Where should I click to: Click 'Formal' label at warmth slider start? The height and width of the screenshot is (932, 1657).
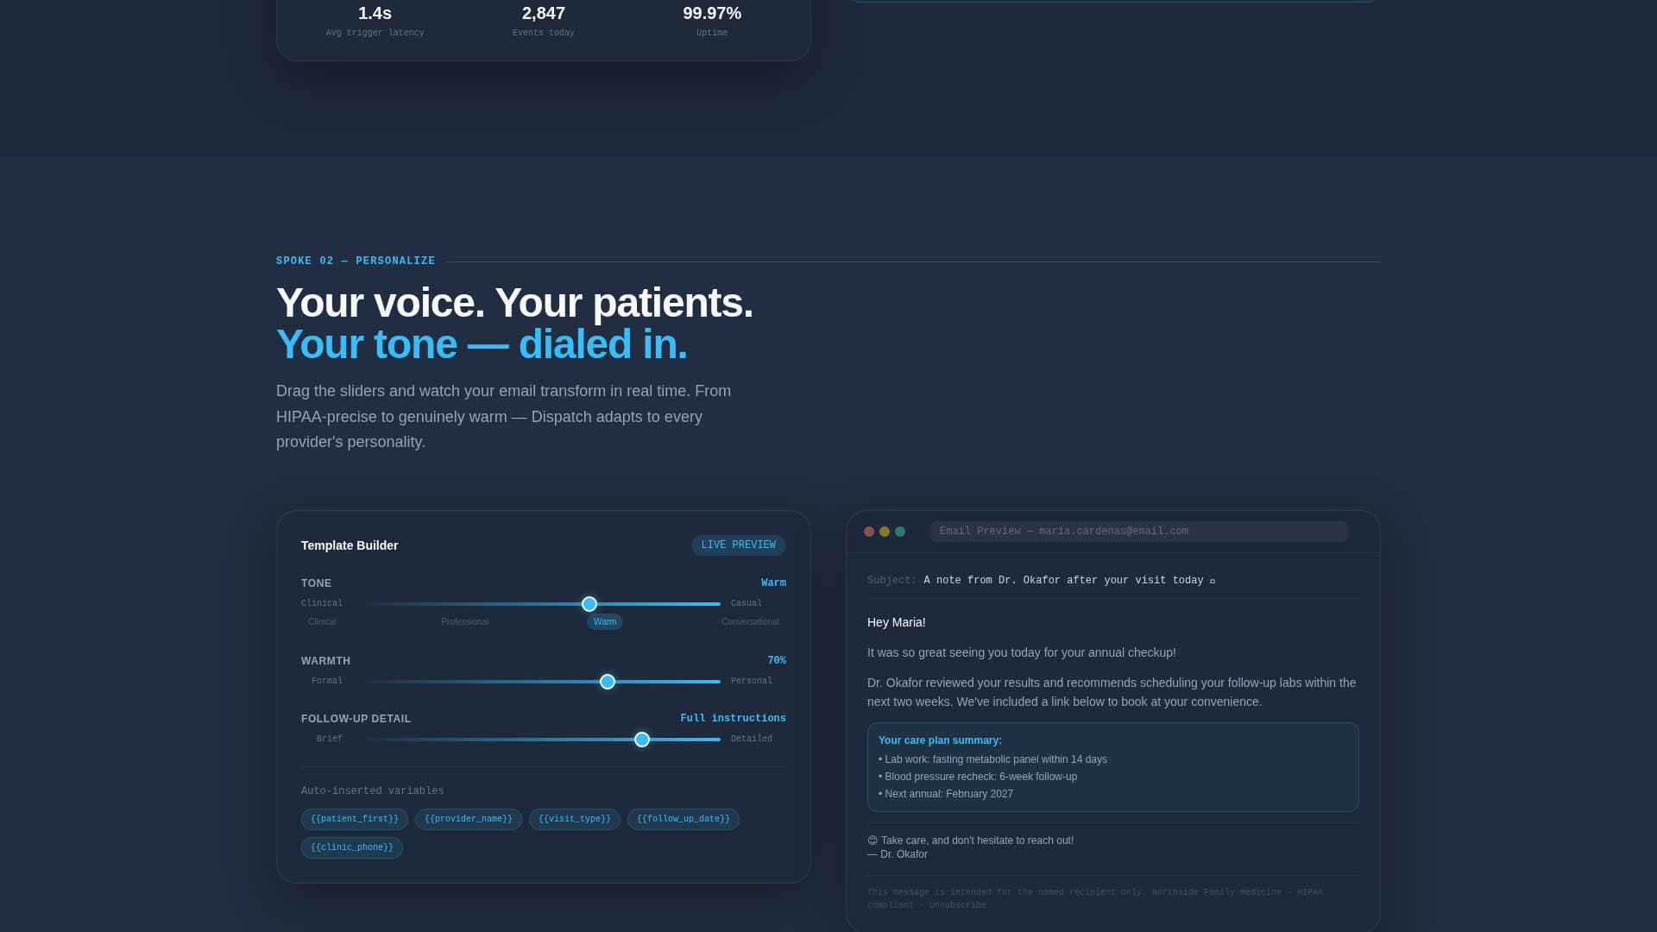[327, 681]
